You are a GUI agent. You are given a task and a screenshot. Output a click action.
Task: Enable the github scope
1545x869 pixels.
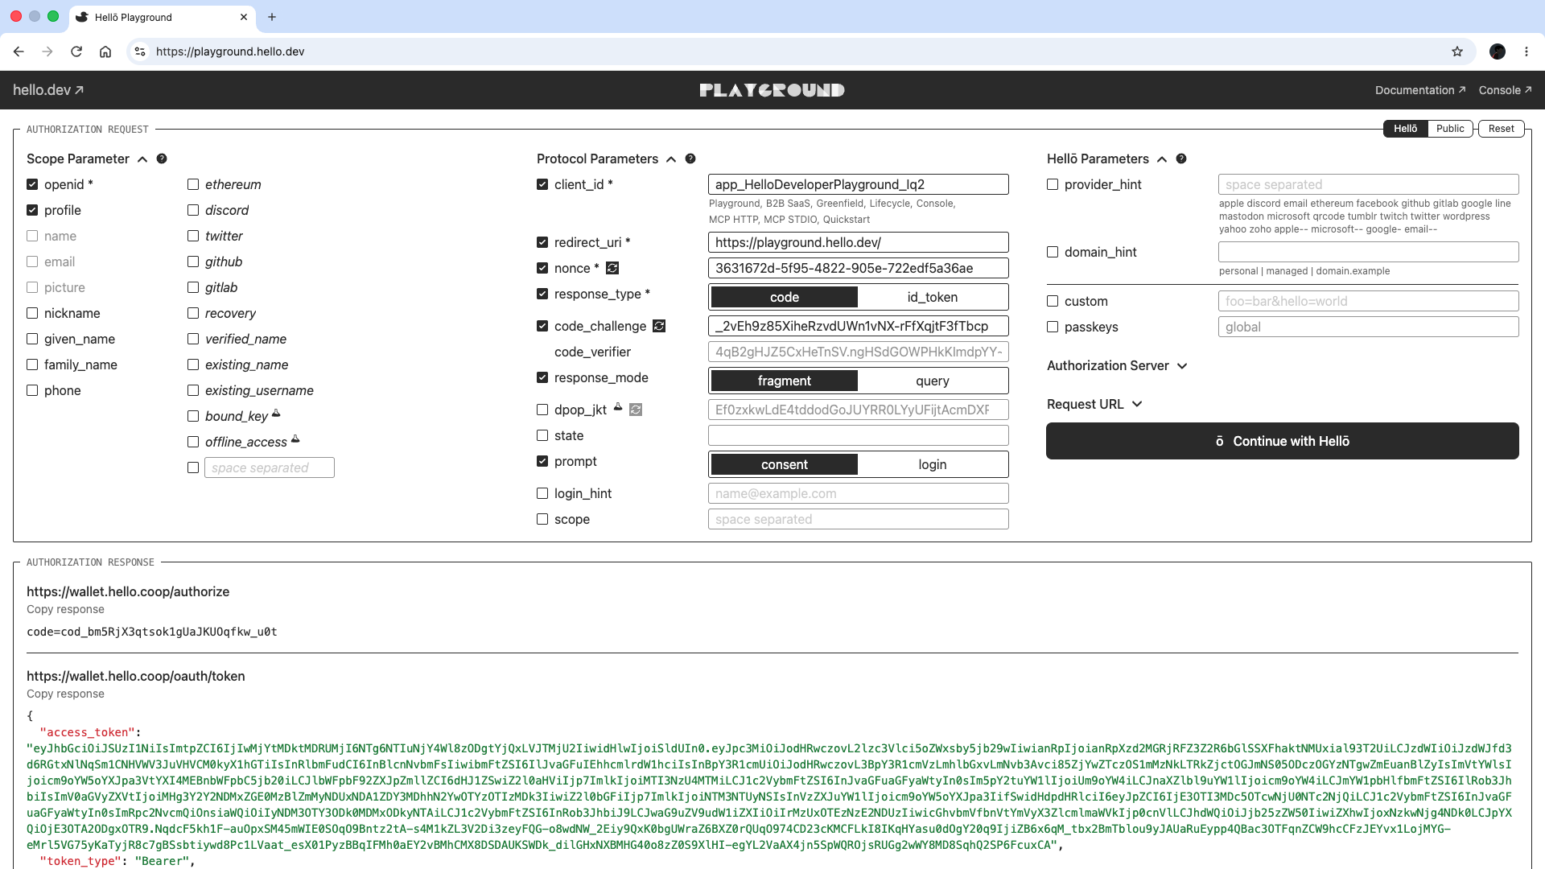click(x=193, y=262)
